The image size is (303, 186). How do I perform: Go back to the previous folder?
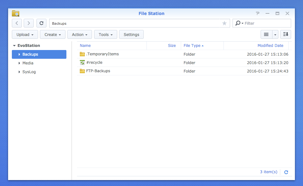[x=17, y=23]
